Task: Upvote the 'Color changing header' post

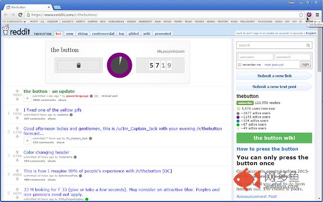Action: point(17,152)
